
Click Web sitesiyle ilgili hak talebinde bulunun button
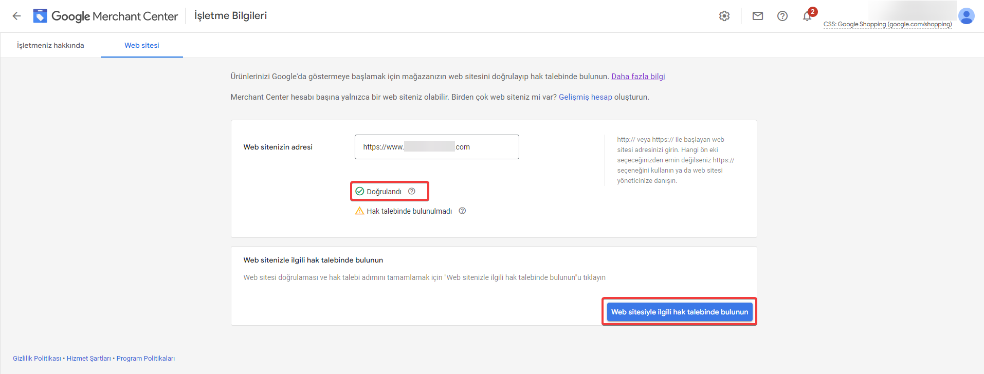(680, 312)
